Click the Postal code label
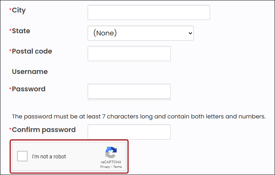Screen dimensions: 275x175 click(32, 51)
